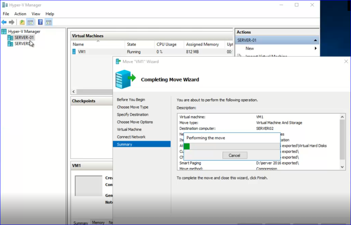Expand the New submenu arrow in Actions

(316, 48)
